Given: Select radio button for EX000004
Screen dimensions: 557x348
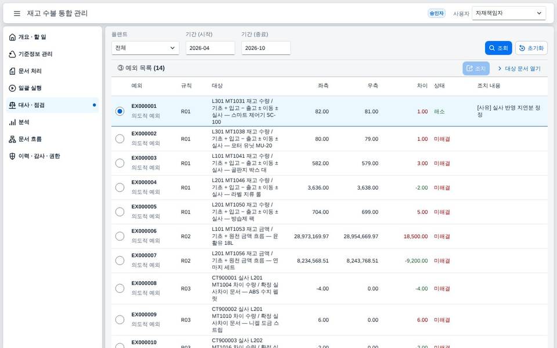Looking at the screenshot, I should click(120, 187).
